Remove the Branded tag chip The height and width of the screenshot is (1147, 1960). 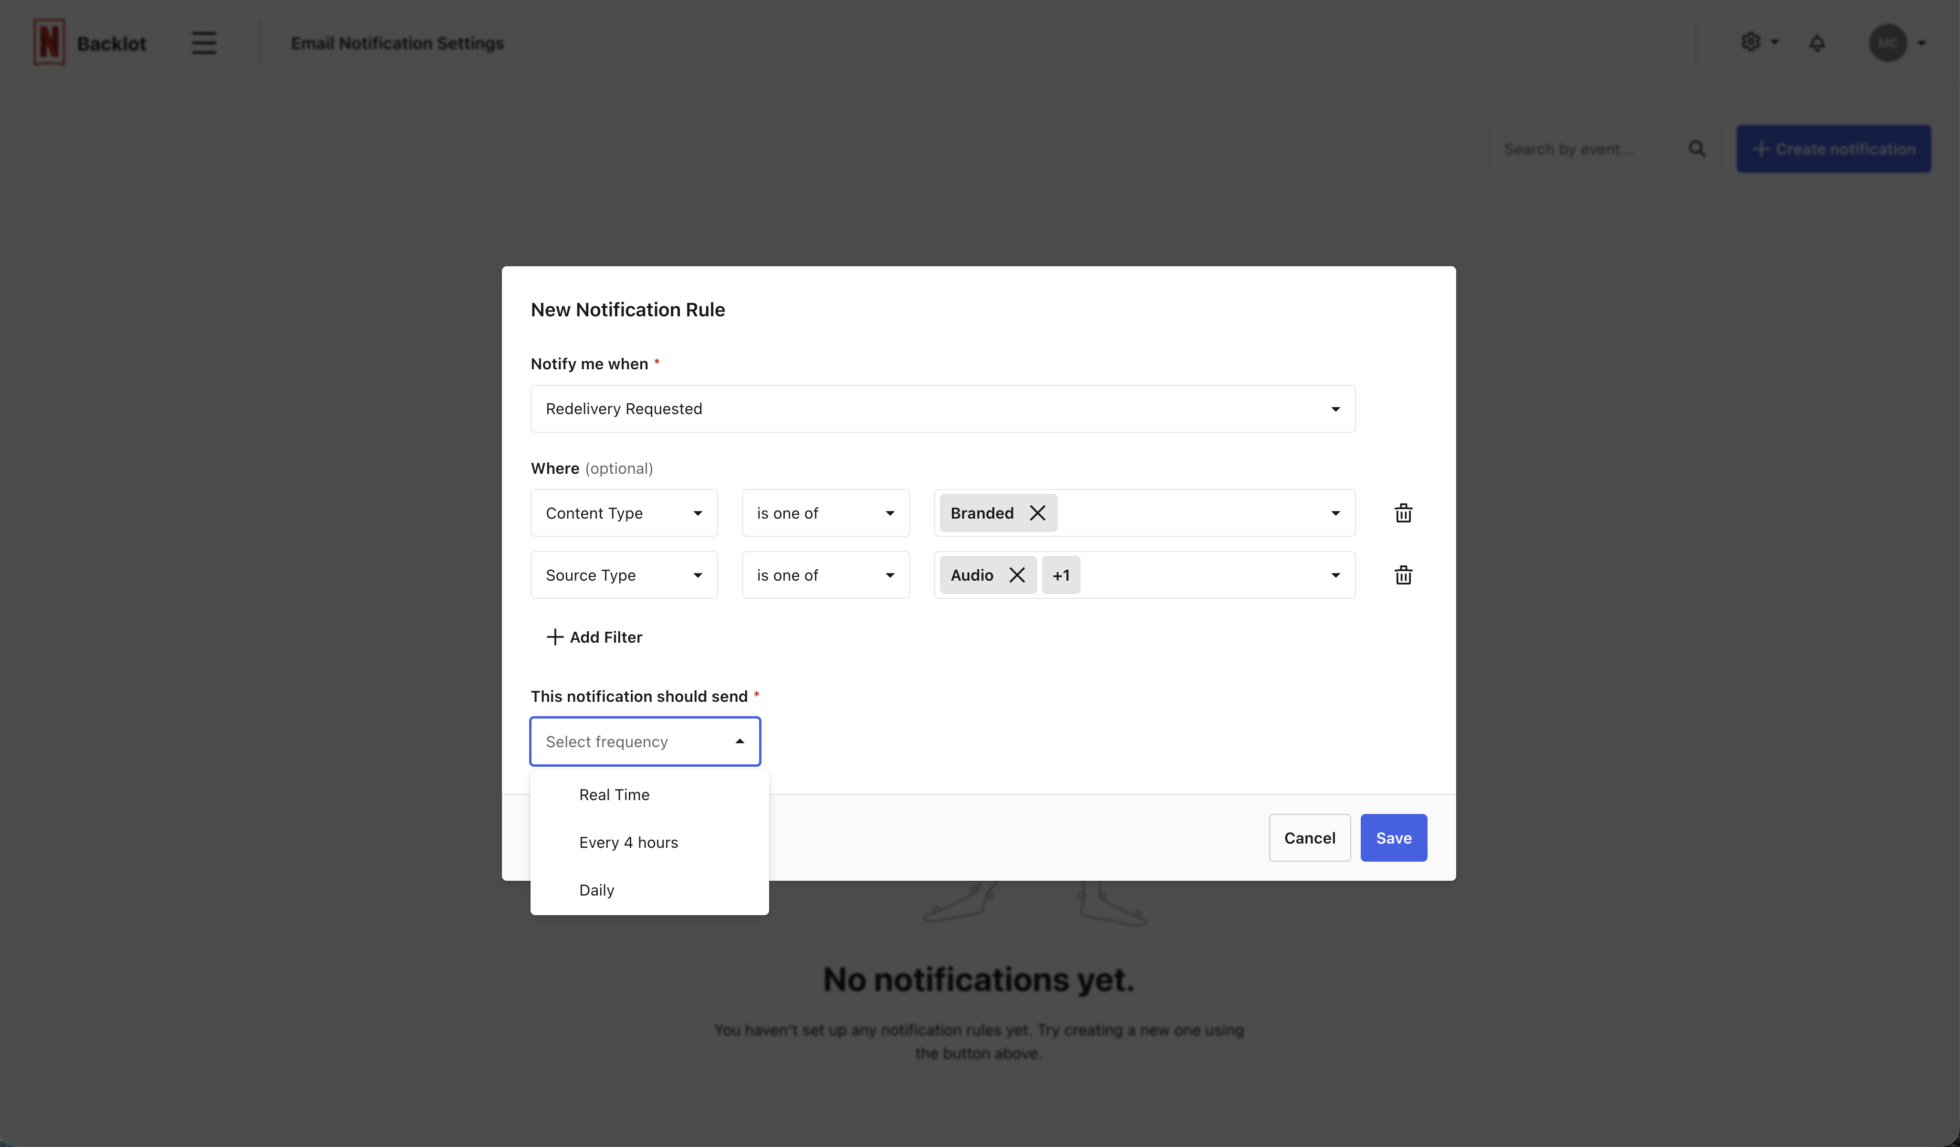tap(1038, 513)
